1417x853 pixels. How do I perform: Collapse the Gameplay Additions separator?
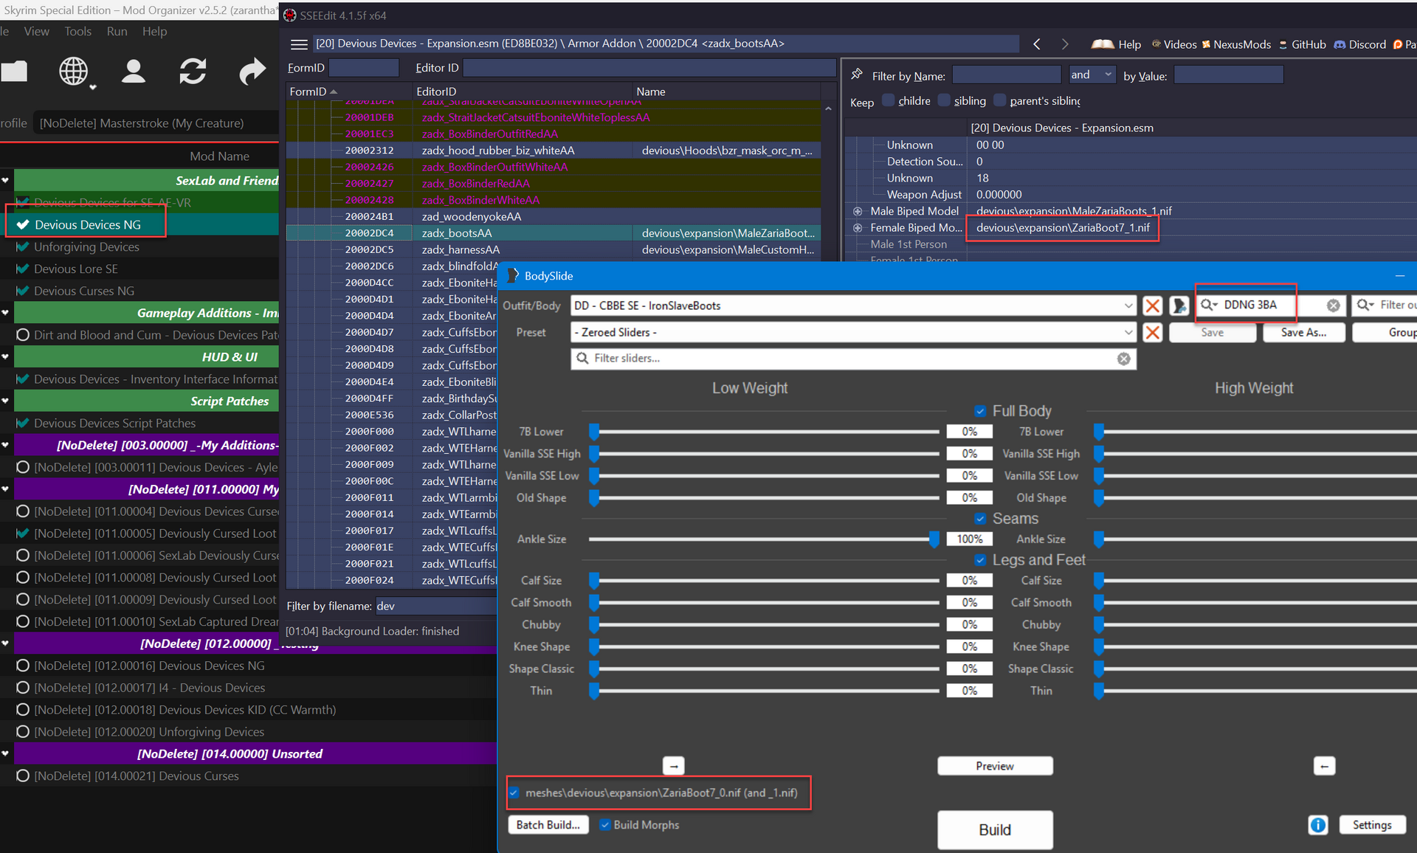coord(6,313)
